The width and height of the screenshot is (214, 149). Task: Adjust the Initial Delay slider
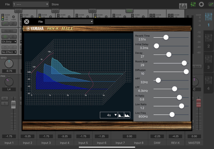pyautogui.click(x=156, y=46)
